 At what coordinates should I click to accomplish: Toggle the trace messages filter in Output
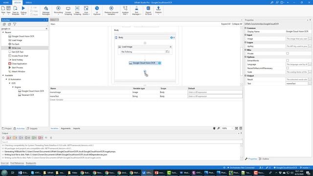27,138
